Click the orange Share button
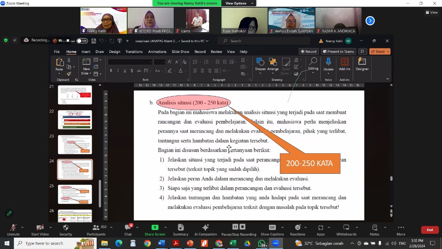Screen dimensions: 442x249 coord(380,52)
